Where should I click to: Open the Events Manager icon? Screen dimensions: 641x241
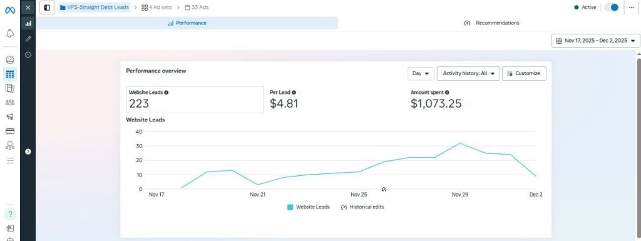pos(10,145)
